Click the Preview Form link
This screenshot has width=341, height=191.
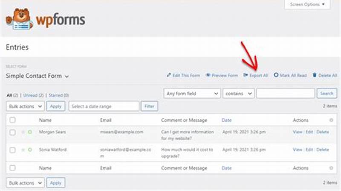pyautogui.click(x=225, y=76)
